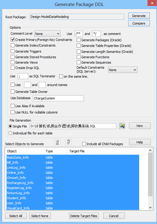Click the second around-names delimiter field
This screenshot has height=224, width=157.
[42, 85]
